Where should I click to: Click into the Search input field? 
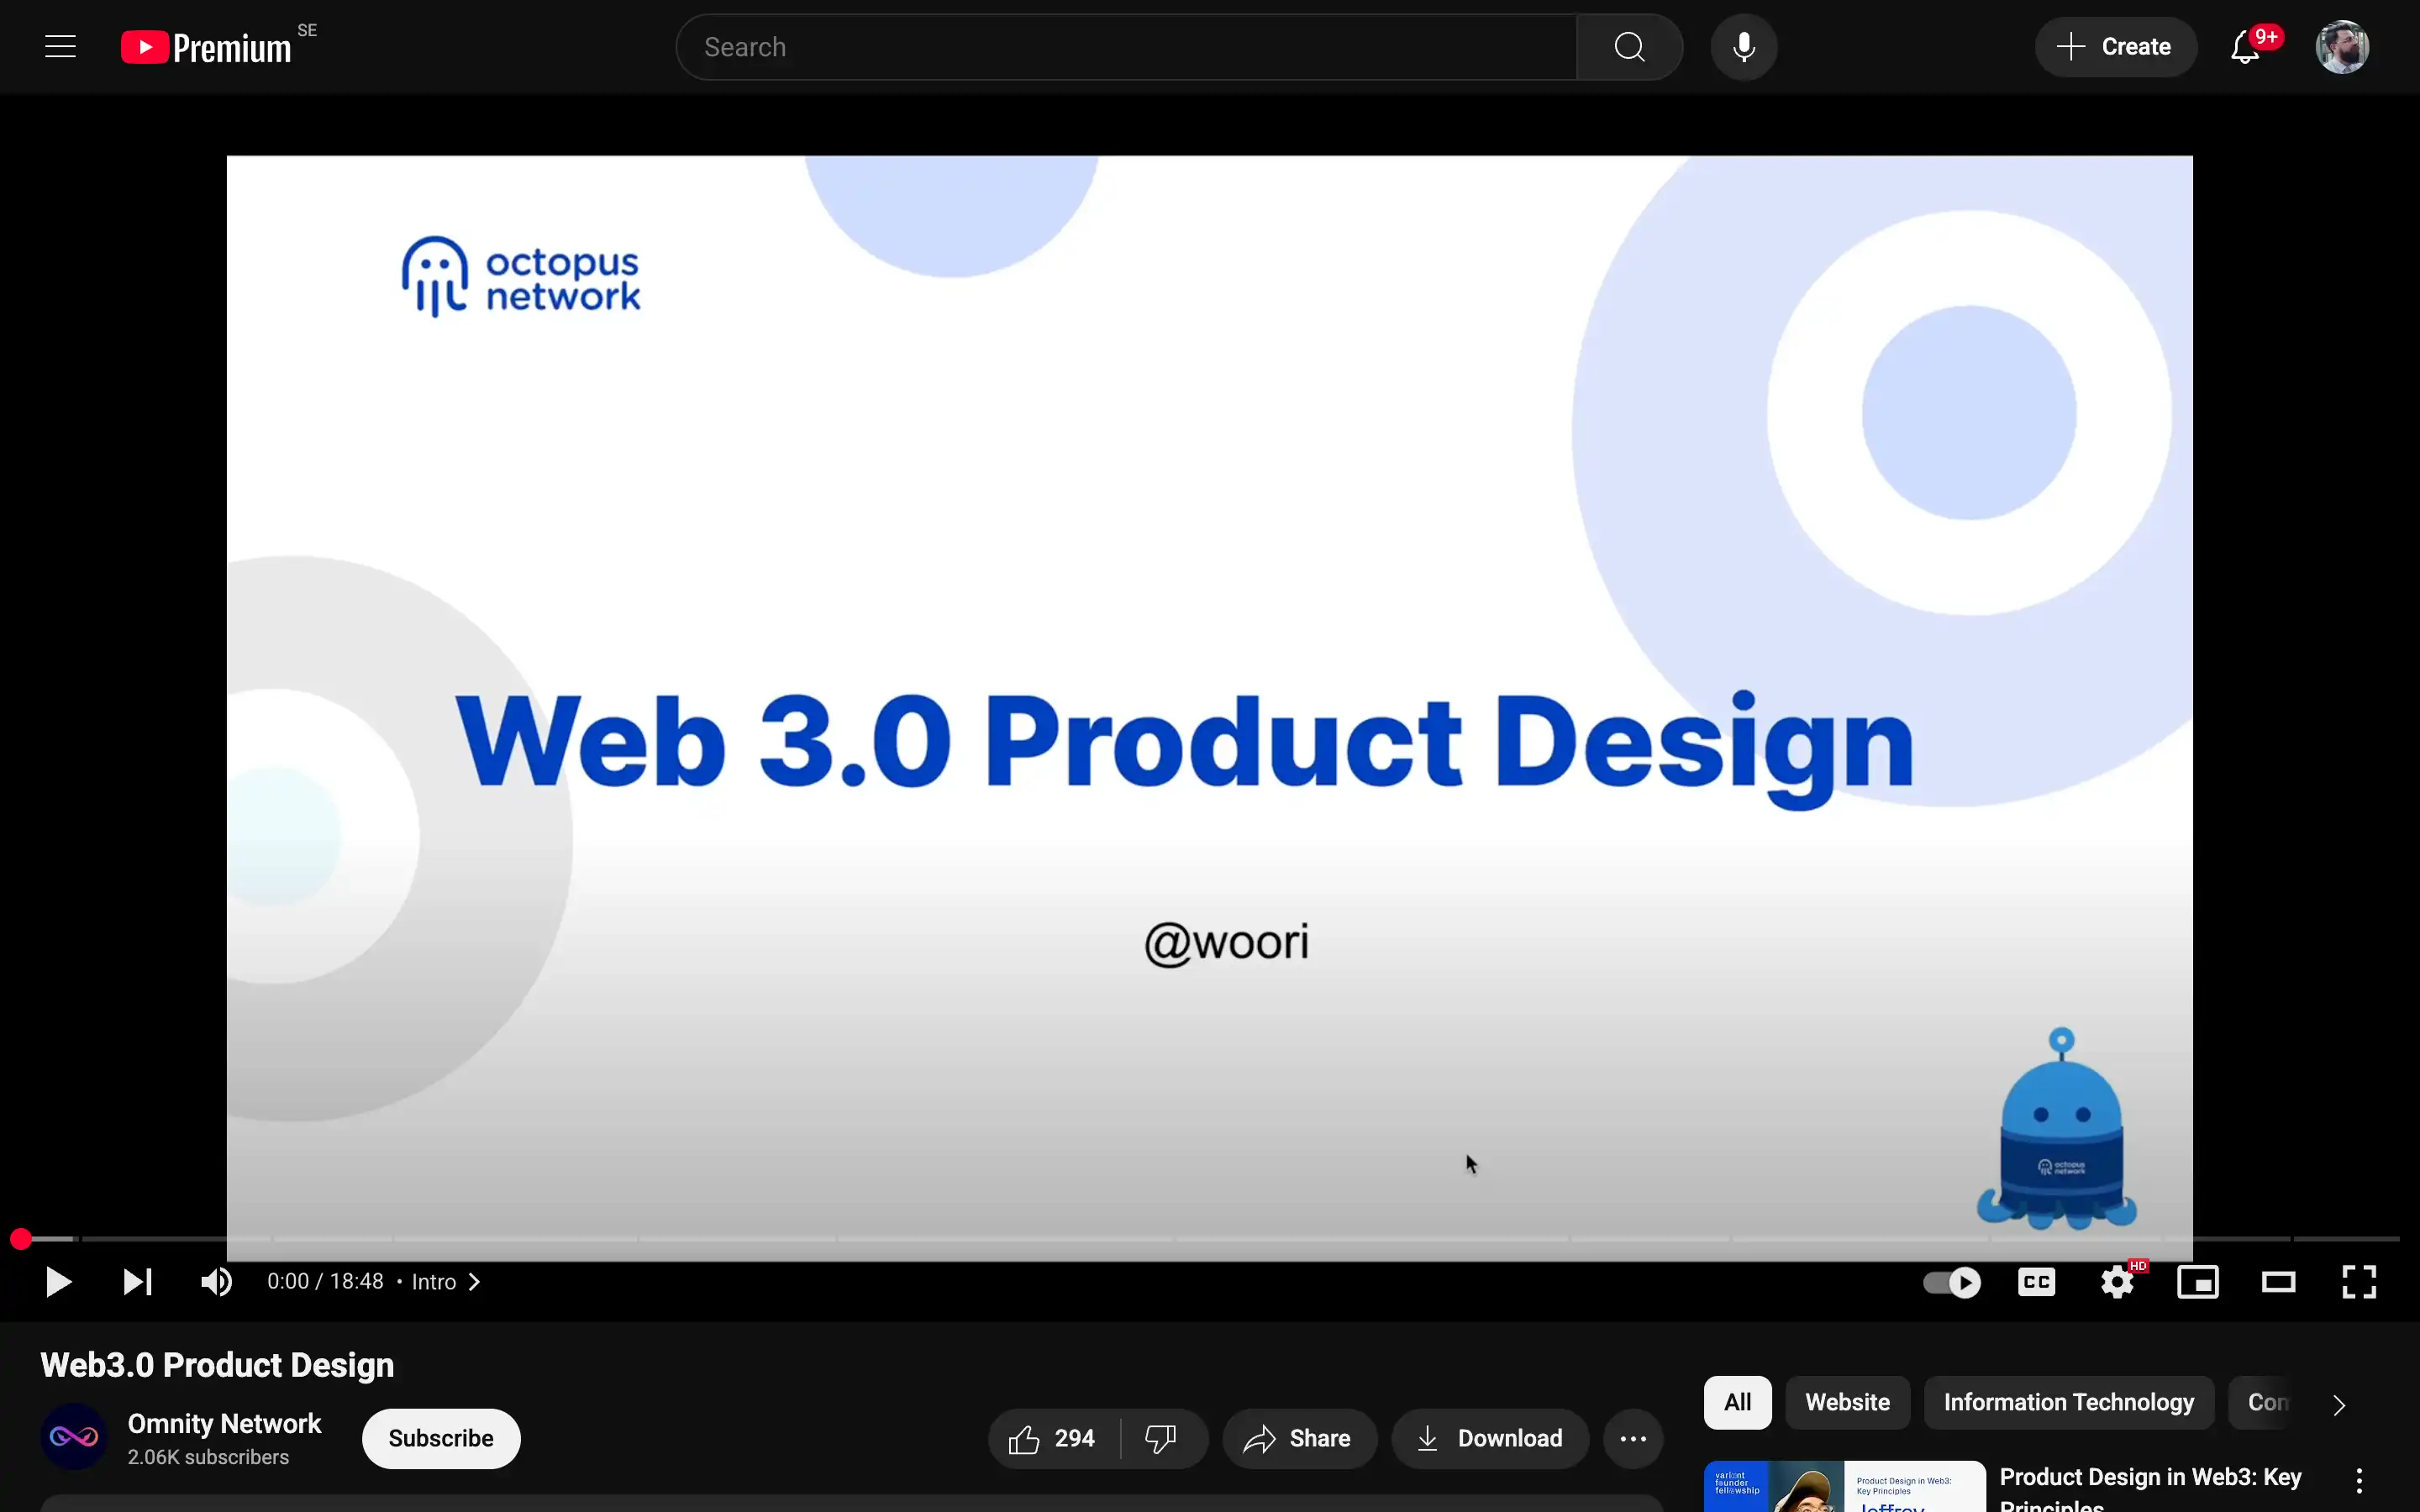1126,47
